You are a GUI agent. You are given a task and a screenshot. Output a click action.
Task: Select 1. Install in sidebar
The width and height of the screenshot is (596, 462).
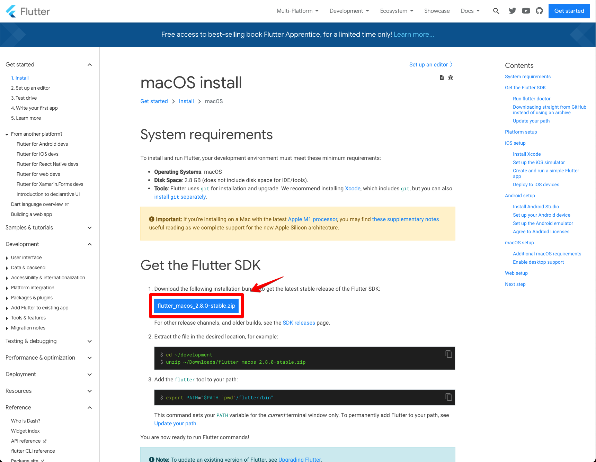[x=20, y=78]
